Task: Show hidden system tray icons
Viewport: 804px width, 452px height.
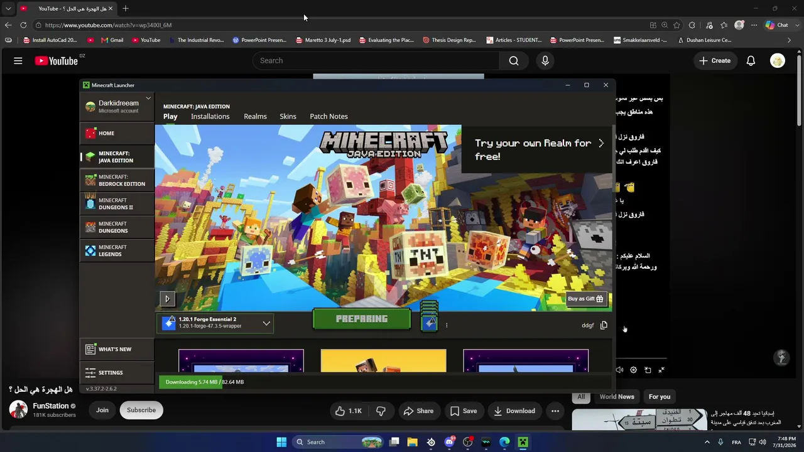Action: pos(707,442)
